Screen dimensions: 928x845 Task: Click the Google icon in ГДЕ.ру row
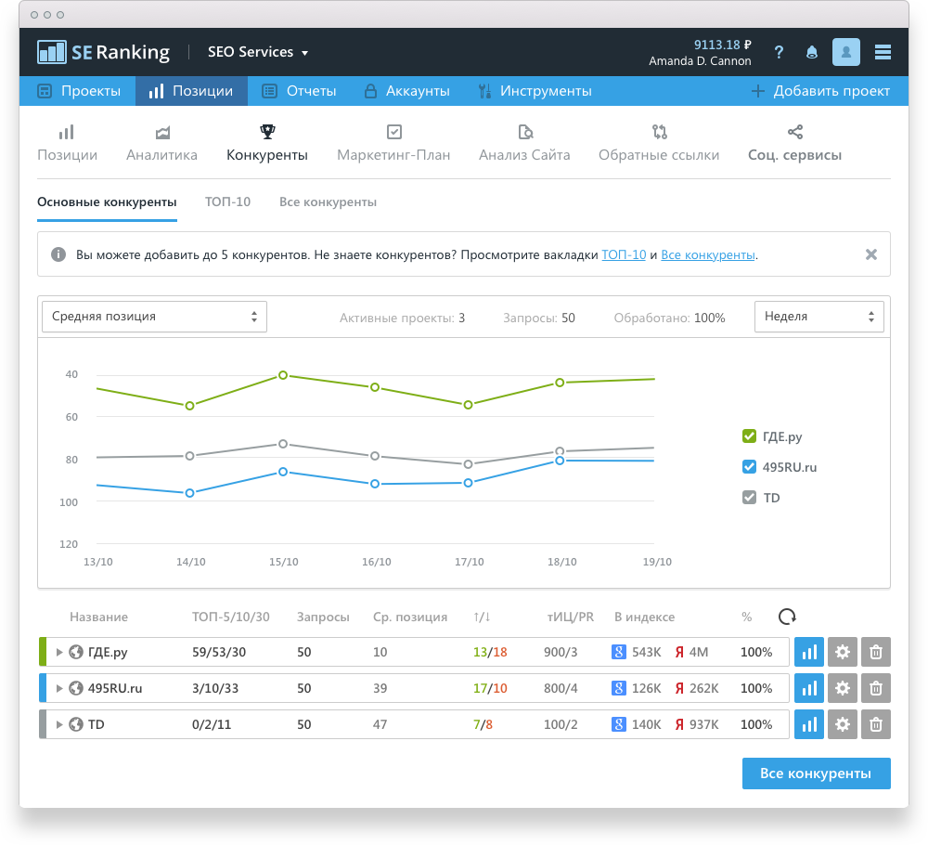coord(618,652)
